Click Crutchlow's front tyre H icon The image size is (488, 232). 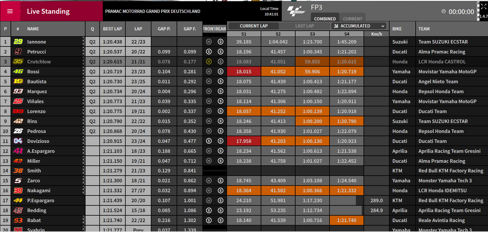[209, 62]
